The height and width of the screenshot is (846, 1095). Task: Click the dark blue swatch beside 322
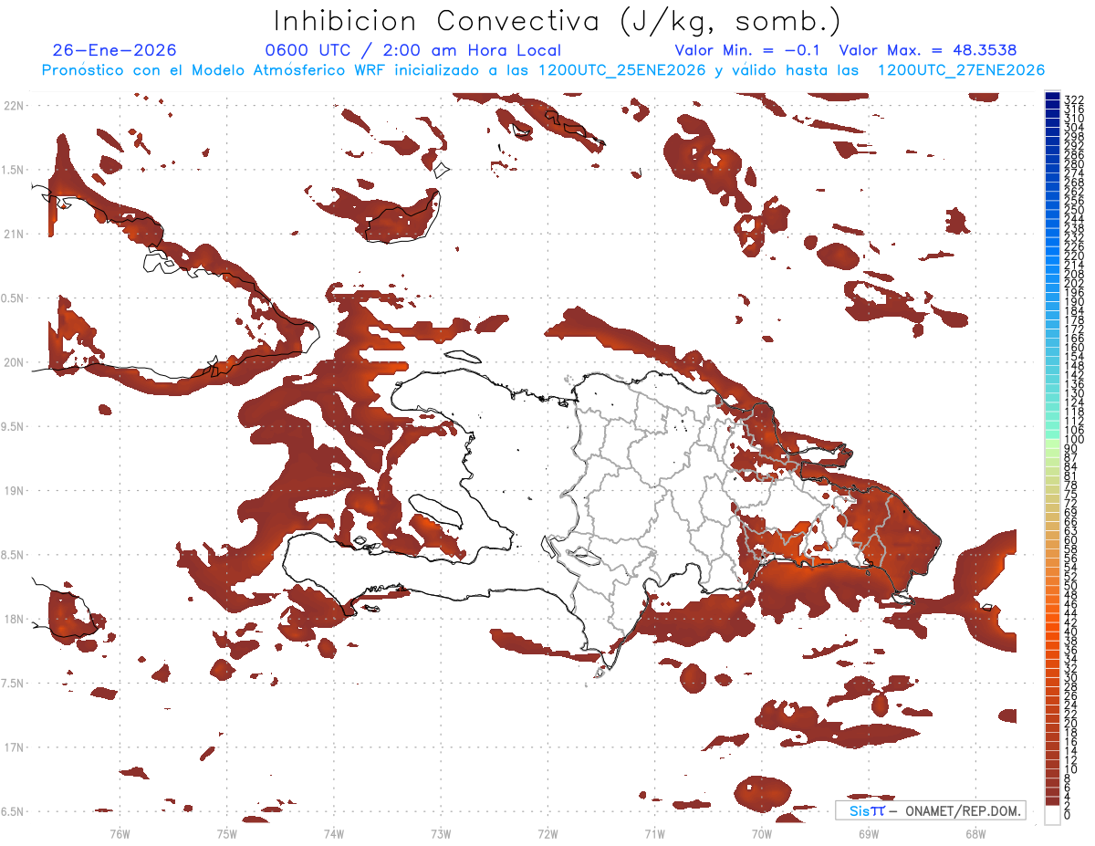(x=1052, y=98)
